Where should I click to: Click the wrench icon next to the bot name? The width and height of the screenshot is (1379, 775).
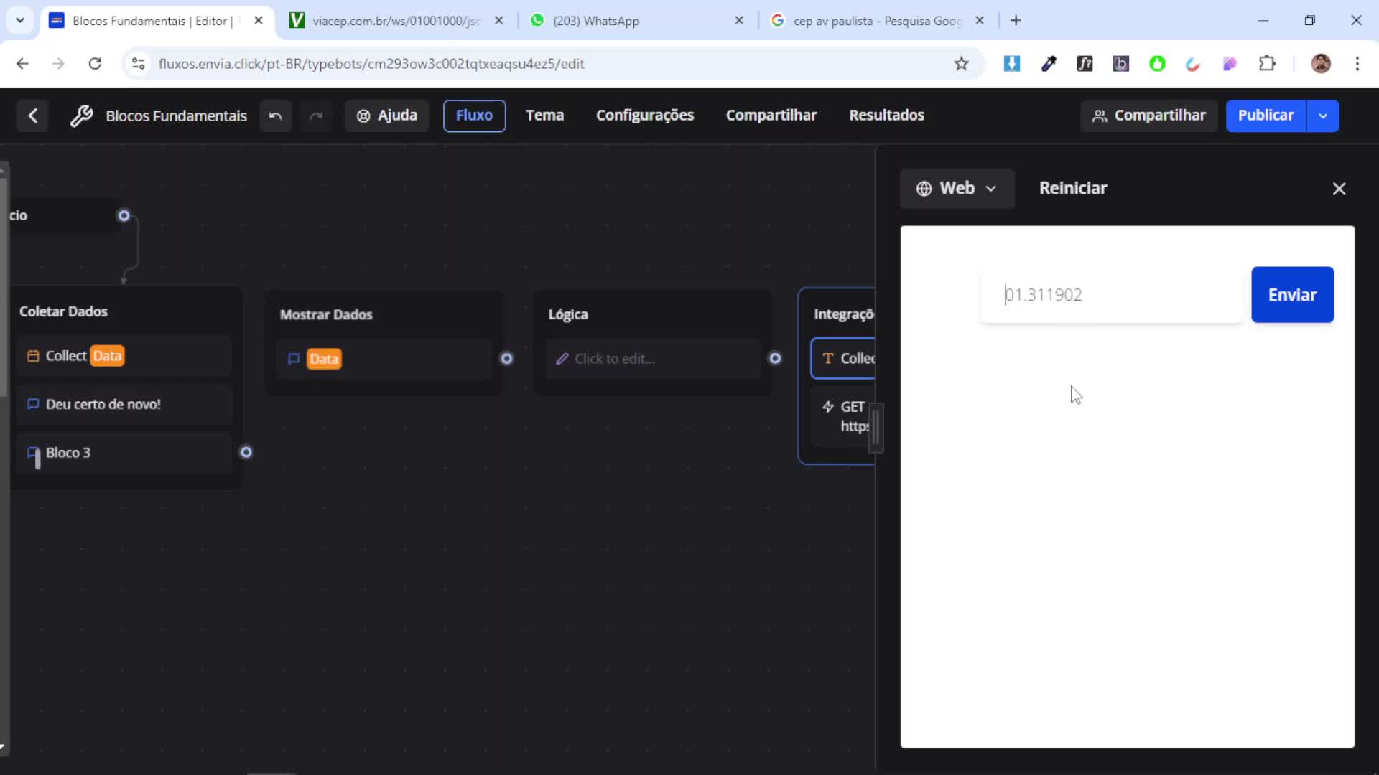pos(82,116)
